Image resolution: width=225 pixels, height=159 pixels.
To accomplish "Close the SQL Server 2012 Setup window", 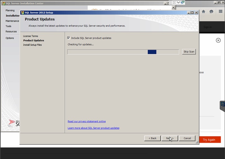I will coord(196,13).
